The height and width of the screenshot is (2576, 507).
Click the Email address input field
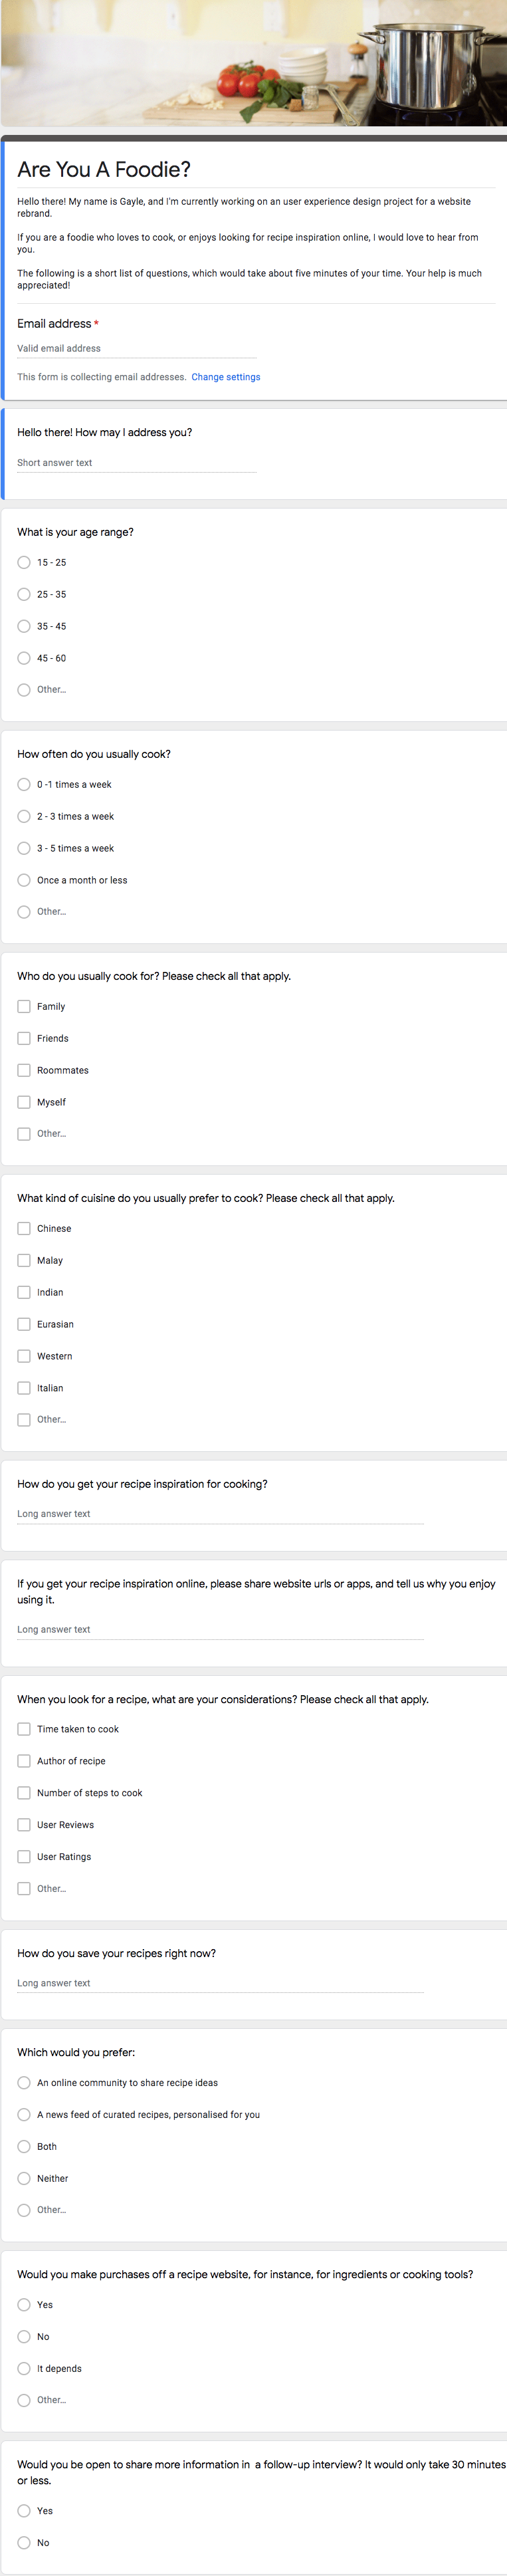(x=137, y=349)
